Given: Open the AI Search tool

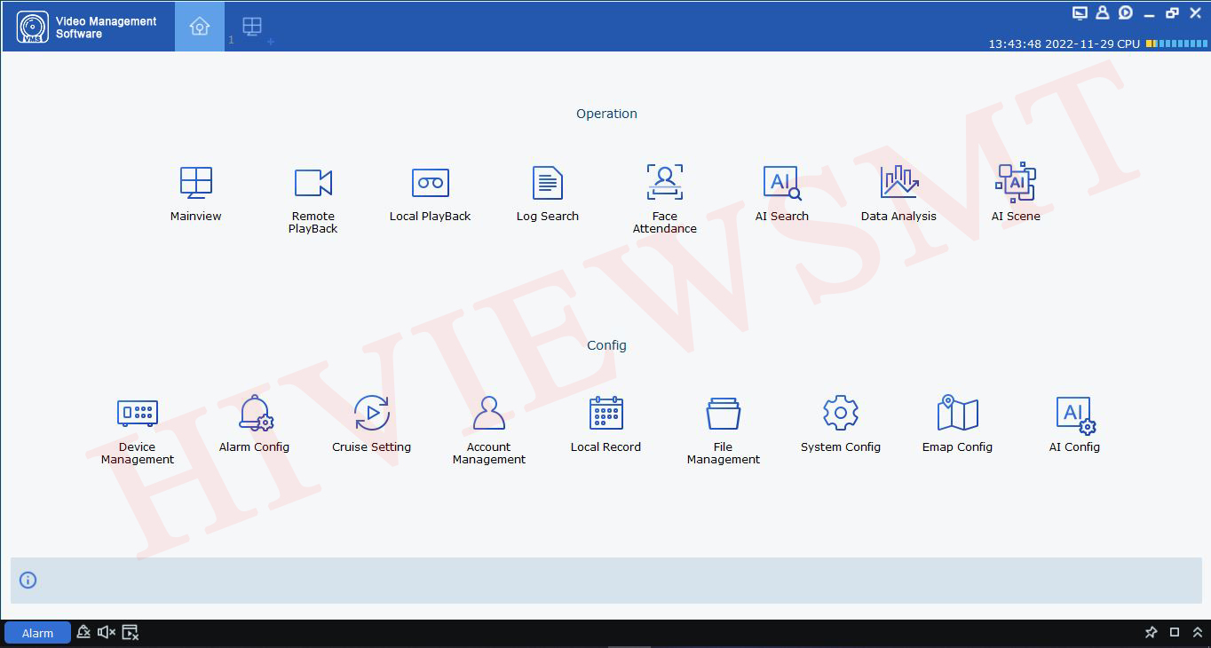Looking at the screenshot, I should [781, 183].
